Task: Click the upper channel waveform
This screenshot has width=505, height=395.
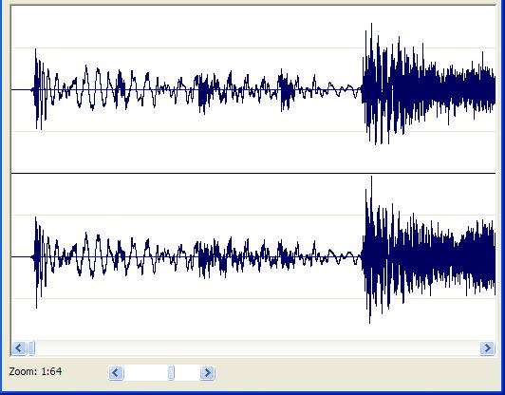Action: click(253, 89)
